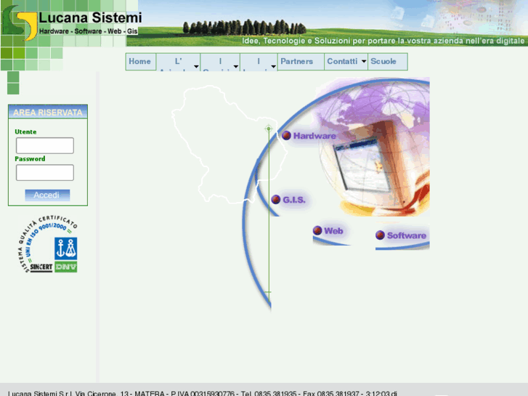Expand the Contatti dropdown arrow
Screen dimensions: 528x396
pos(364,61)
